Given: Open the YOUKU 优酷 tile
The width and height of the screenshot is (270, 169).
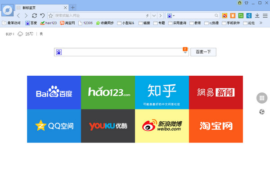Looking at the screenshot, I should click(x=108, y=126).
